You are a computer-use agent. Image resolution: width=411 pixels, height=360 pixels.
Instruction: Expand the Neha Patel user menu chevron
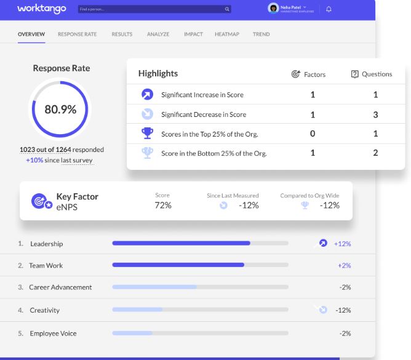[305, 7]
